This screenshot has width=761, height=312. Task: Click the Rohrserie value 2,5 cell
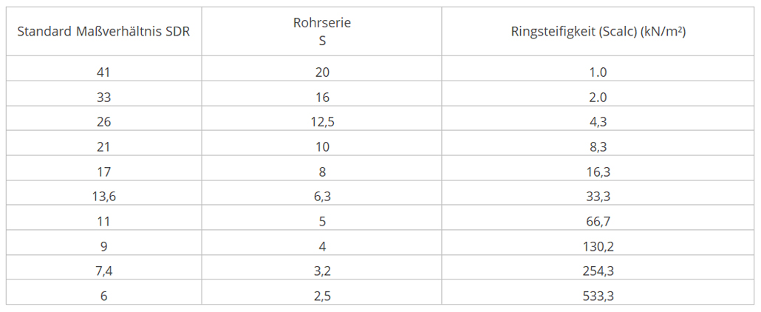tap(322, 295)
